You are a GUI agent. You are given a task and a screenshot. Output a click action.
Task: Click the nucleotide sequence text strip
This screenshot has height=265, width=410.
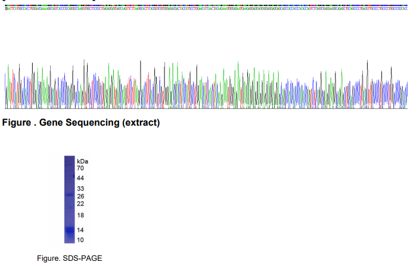(206, 8)
